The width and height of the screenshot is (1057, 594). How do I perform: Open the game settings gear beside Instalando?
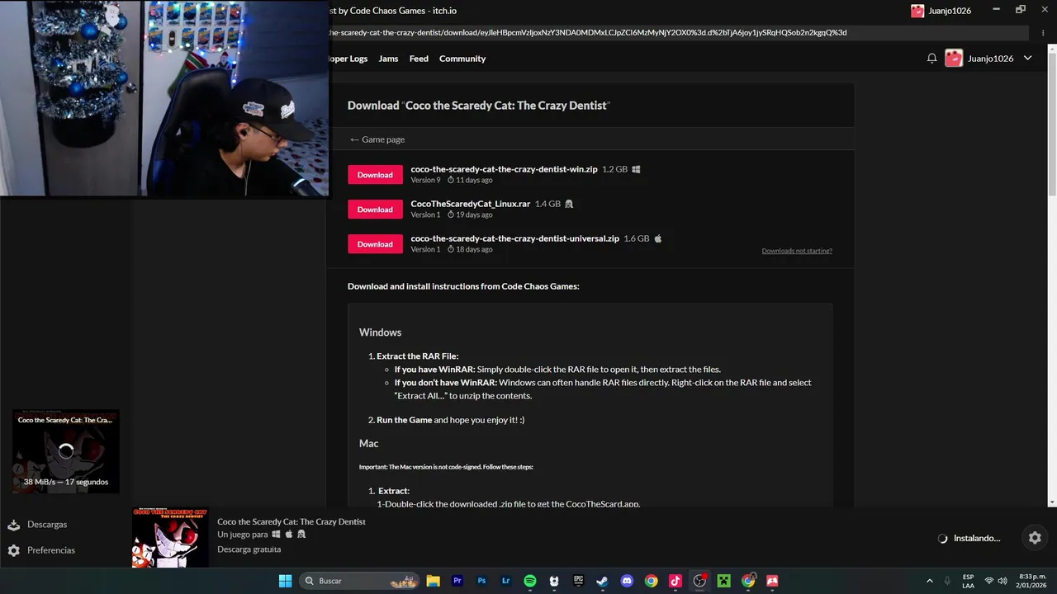(1035, 538)
